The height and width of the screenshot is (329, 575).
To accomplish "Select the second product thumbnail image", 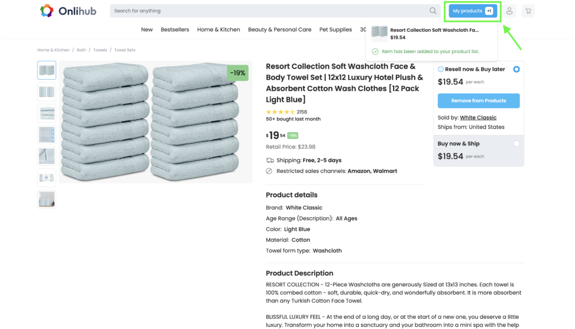I will (x=47, y=92).
